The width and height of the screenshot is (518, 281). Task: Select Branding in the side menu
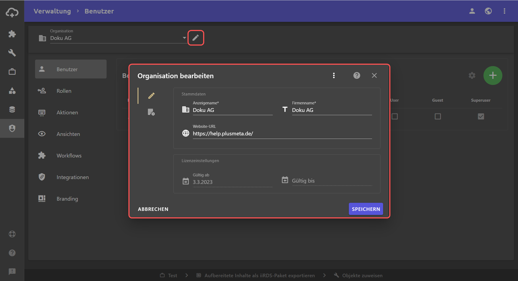(x=67, y=199)
